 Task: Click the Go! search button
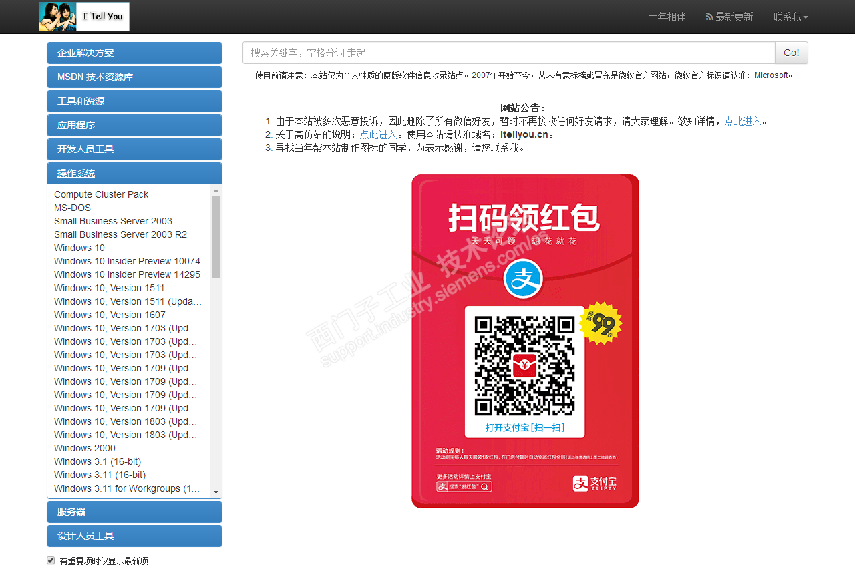tap(792, 53)
